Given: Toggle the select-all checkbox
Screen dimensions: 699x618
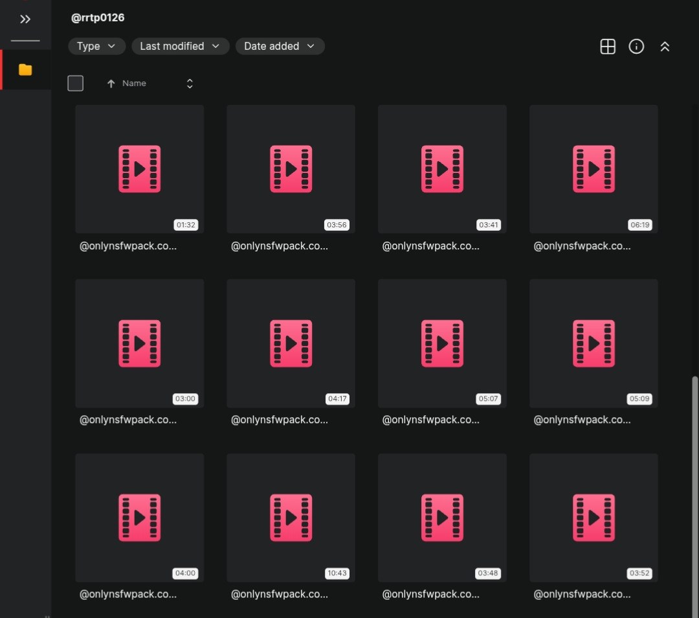Looking at the screenshot, I should (75, 84).
